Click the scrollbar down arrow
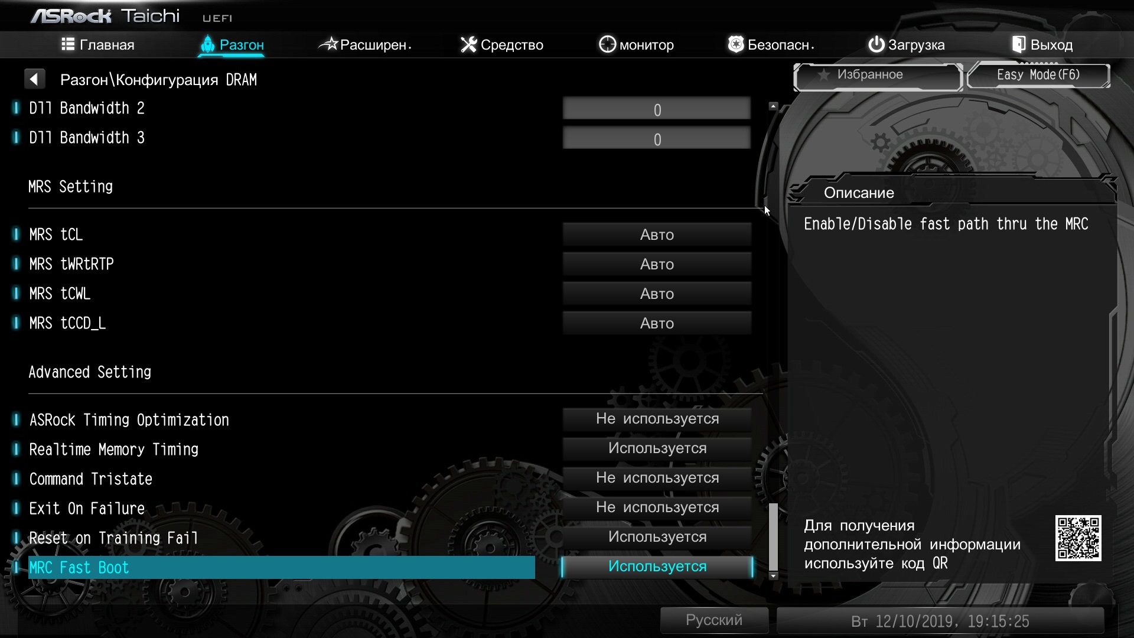The image size is (1134, 638). pyautogui.click(x=773, y=576)
